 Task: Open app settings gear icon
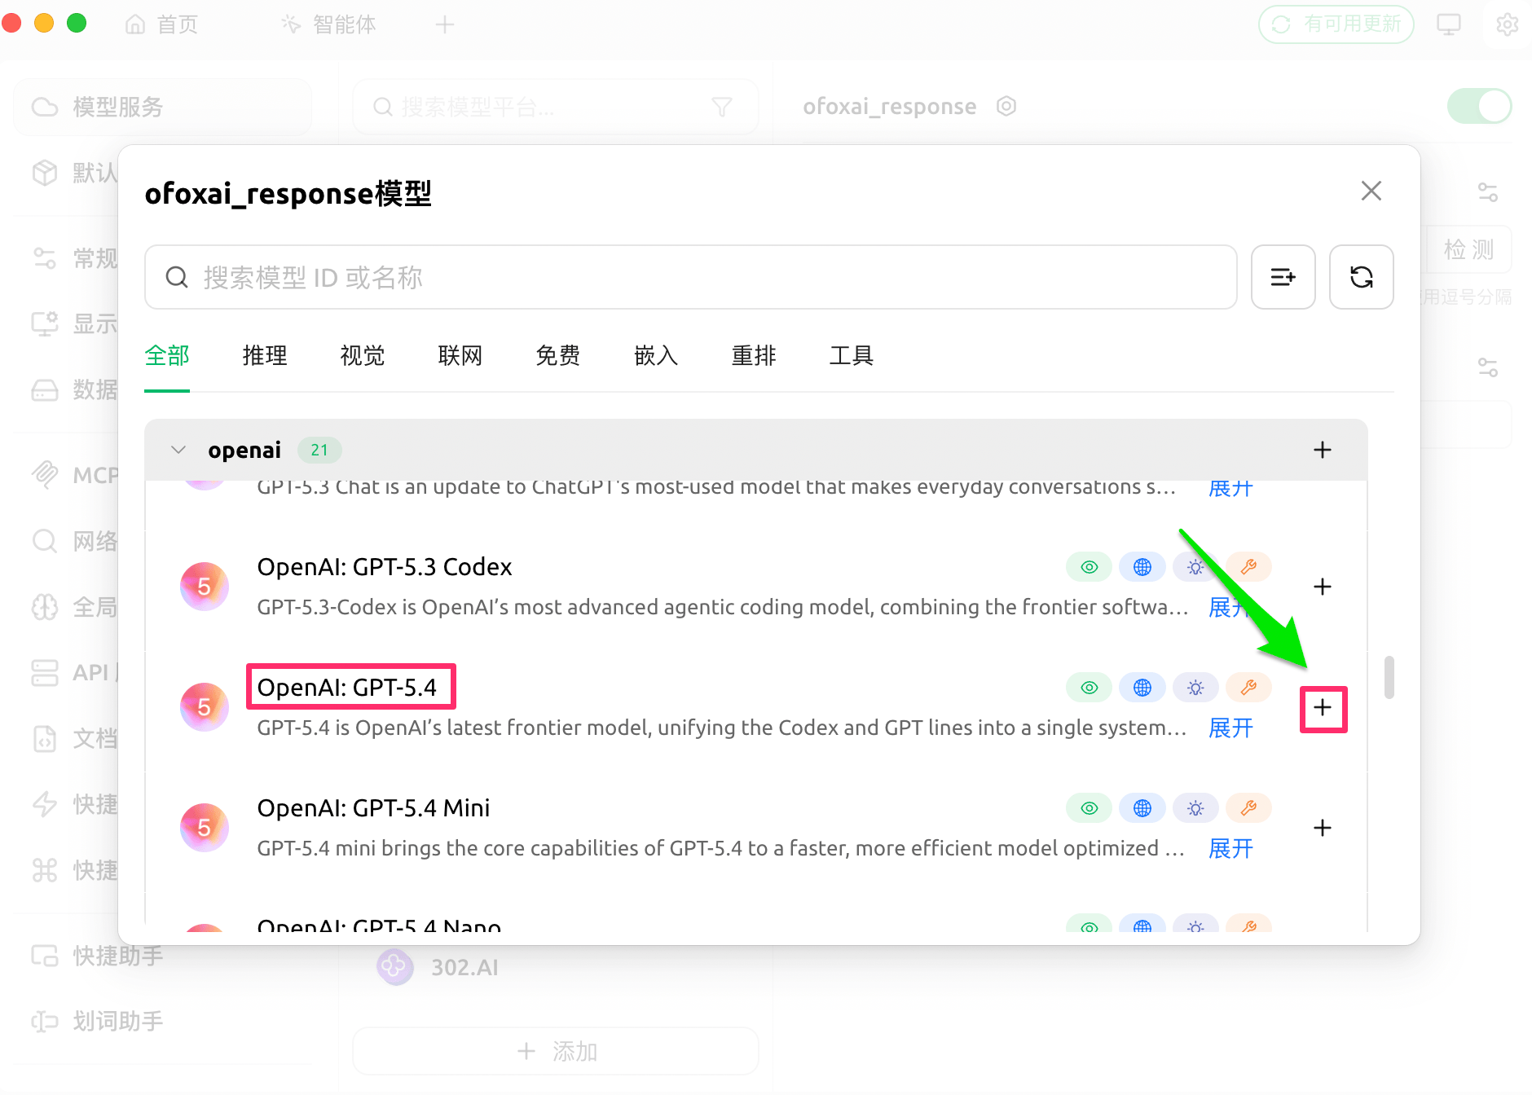(x=1507, y=24)
